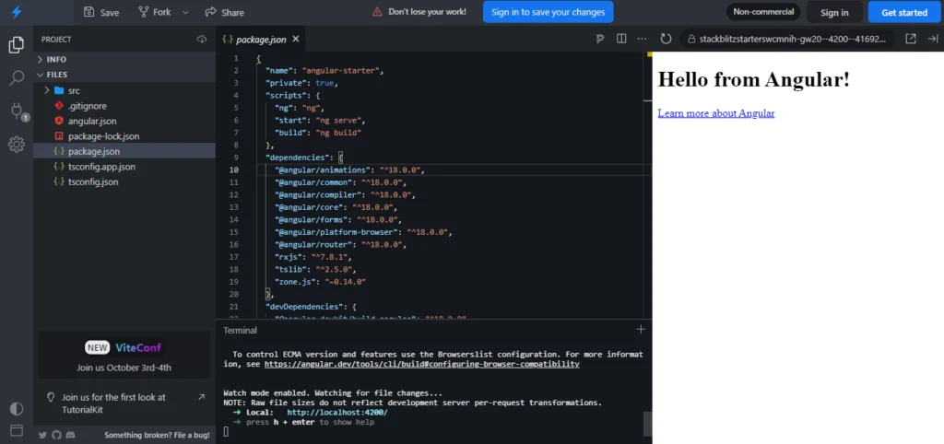Save the project
The image size is (944, 444).
[x=101, y=12]
